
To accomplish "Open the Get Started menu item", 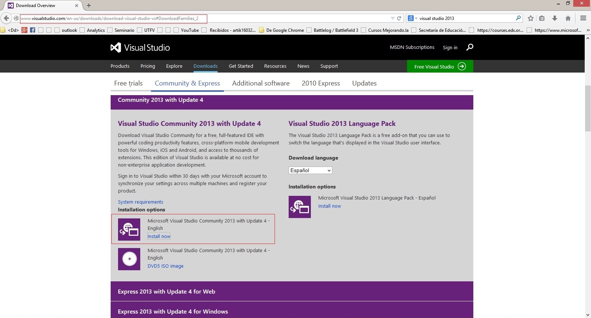I will [x=241, y=66].
